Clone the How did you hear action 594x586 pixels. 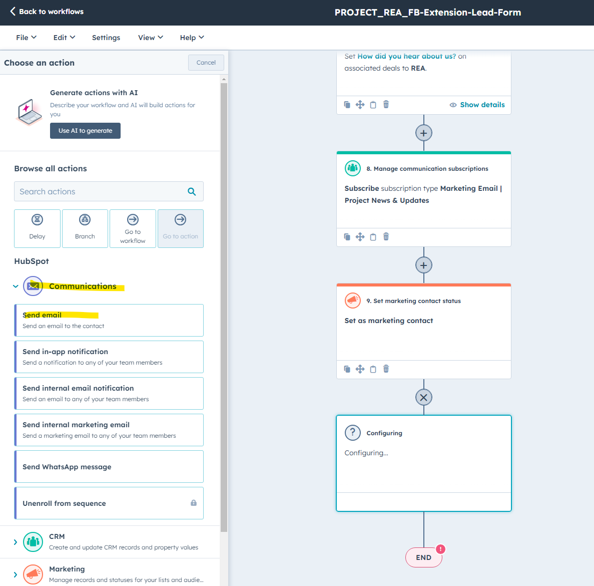tap(347, 105)
